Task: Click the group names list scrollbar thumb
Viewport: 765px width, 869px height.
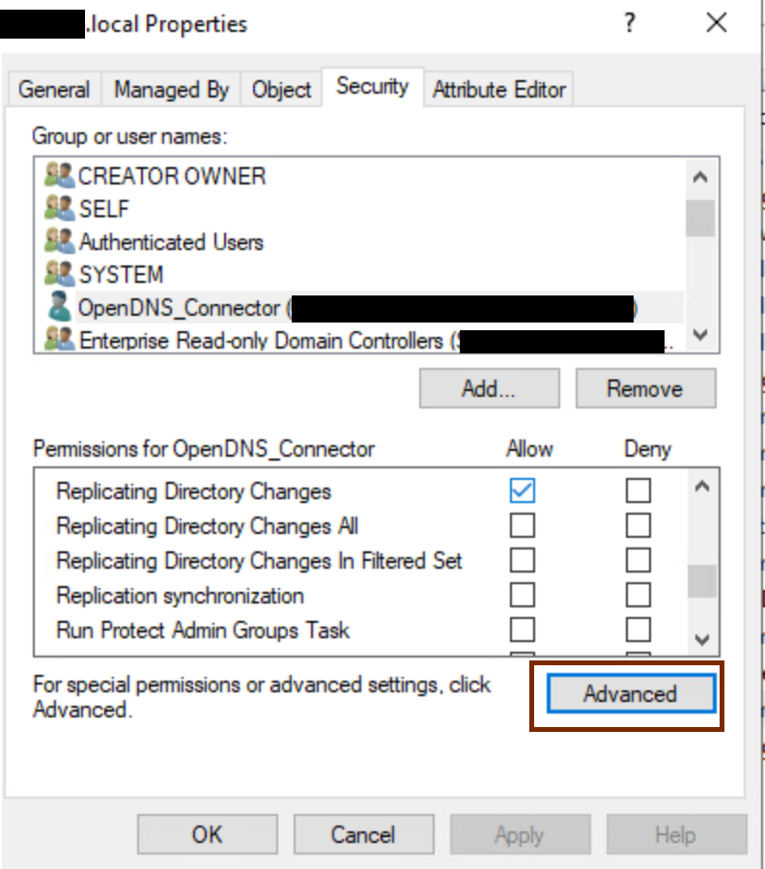Action: click(700, 218)
